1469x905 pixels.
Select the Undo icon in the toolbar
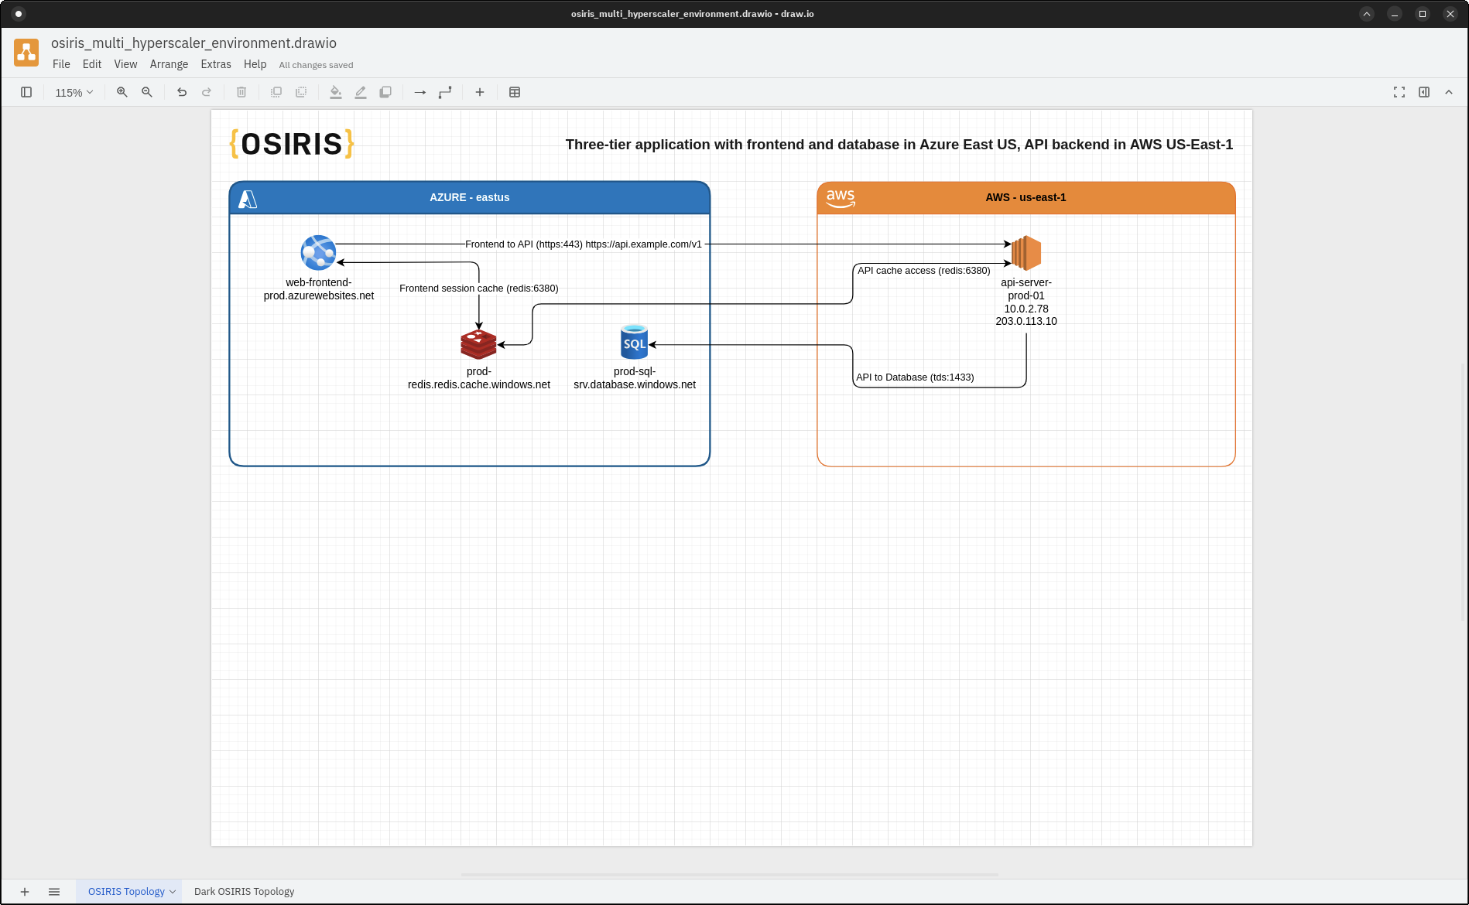182,92
